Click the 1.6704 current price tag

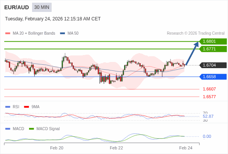[213, 65]
